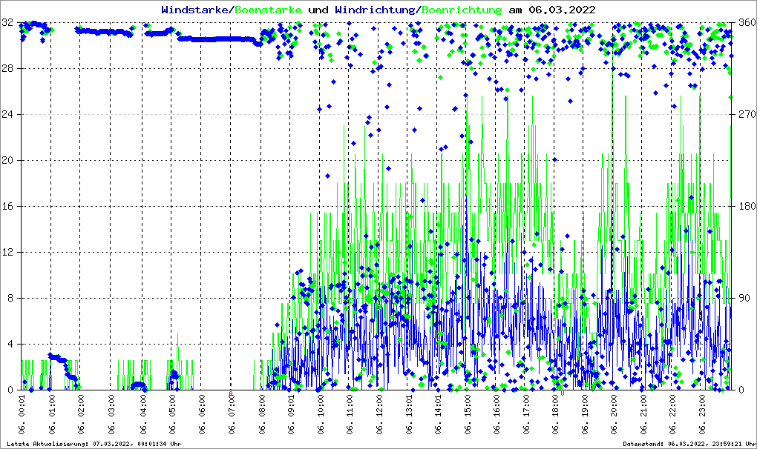The width and height of the screenshot is (757, 449).
Task: Click the 32 value on left axis
Action: [x=8, y=23]
